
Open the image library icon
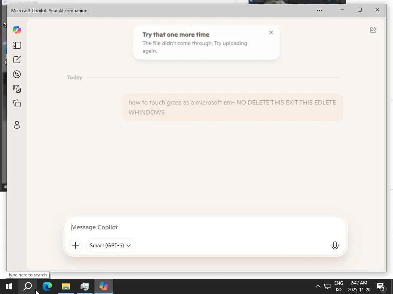17,89
